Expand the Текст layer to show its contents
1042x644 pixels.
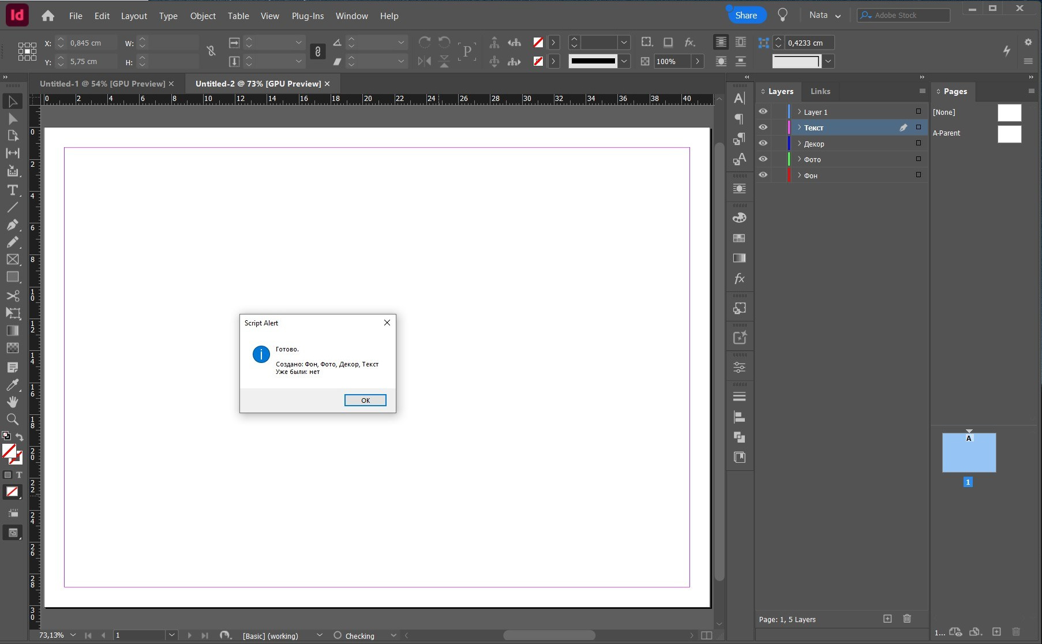click(799, 128)
